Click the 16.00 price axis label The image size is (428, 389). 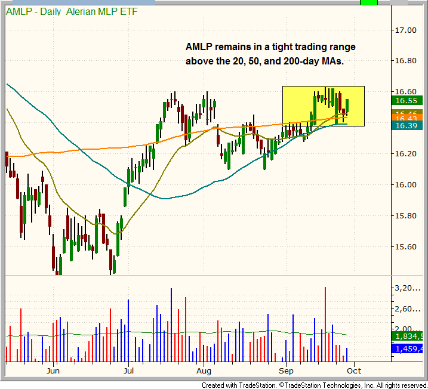point(406,185)
